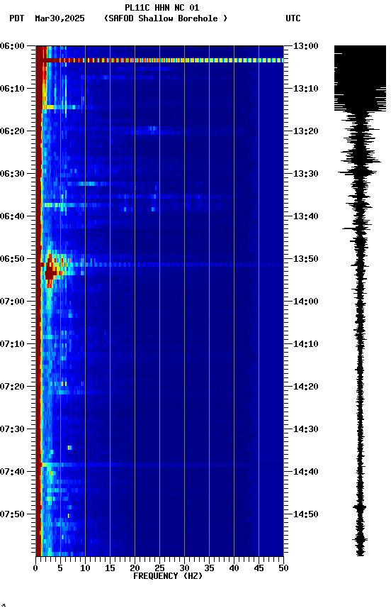Image resolution: width=391 pixels, height=613 pixels.
Task: Click the 14:40 UTC time label
Action: 305,472
